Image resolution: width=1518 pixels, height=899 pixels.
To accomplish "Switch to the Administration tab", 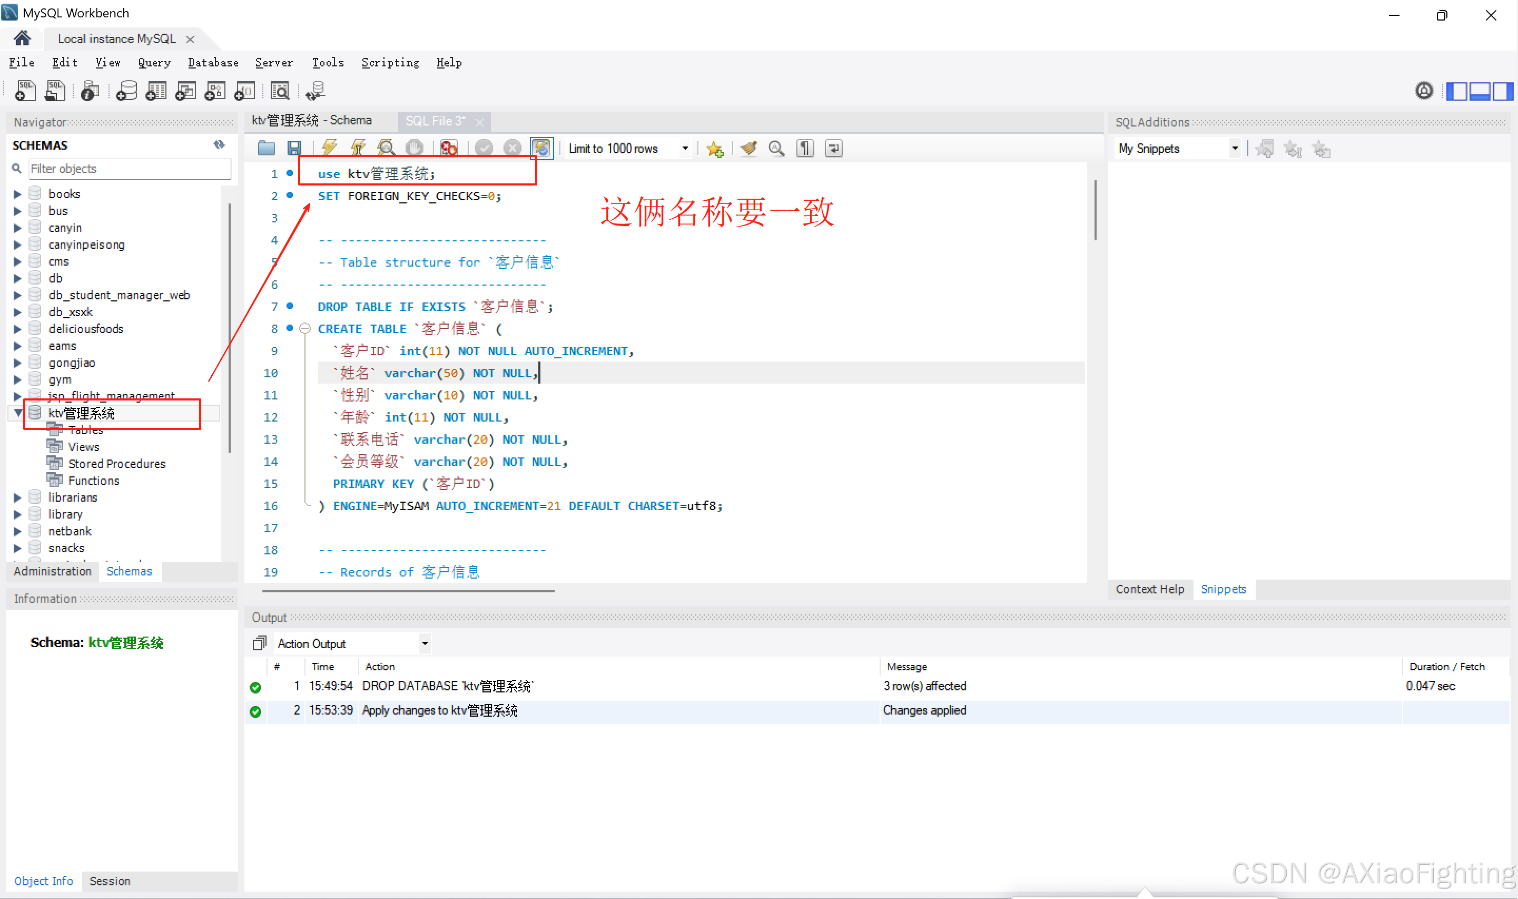I will click(52, 571).
